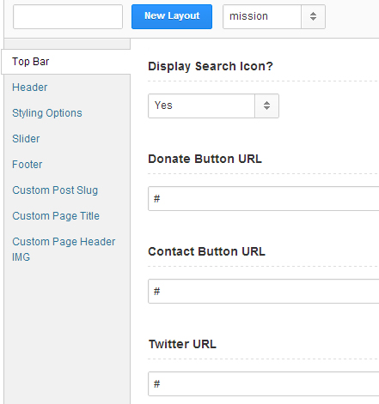Select Custom Page Title tab
379x404 pixels.
56,216
